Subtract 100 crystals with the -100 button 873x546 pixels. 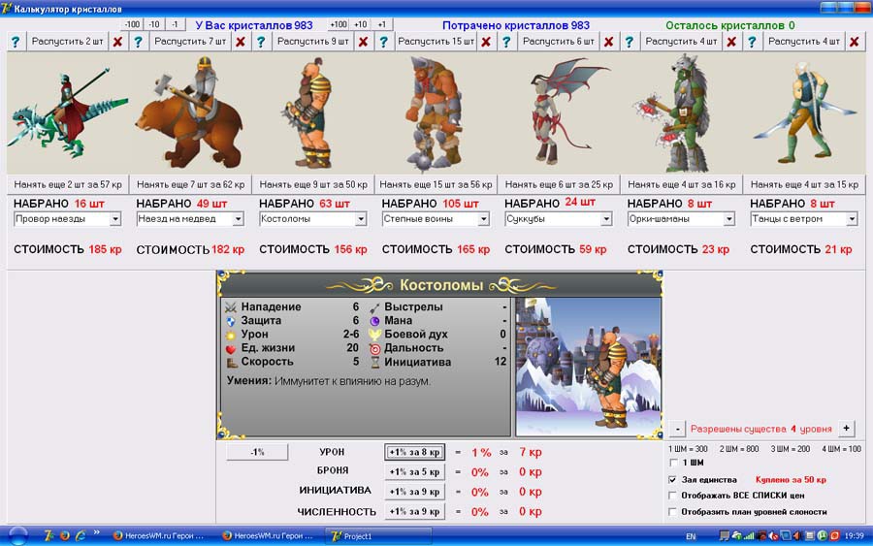[x=132, y=24]
